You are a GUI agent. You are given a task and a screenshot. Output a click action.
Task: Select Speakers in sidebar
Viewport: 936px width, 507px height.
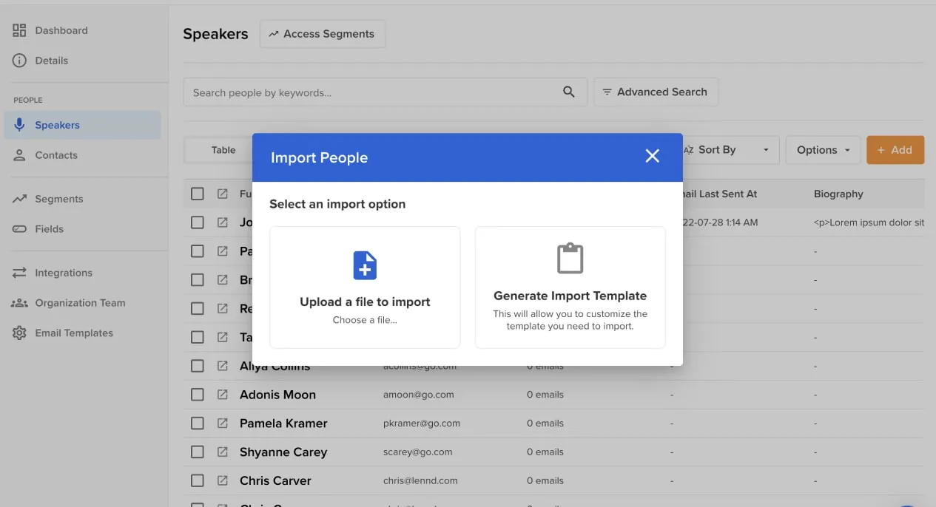click(82, 125)
